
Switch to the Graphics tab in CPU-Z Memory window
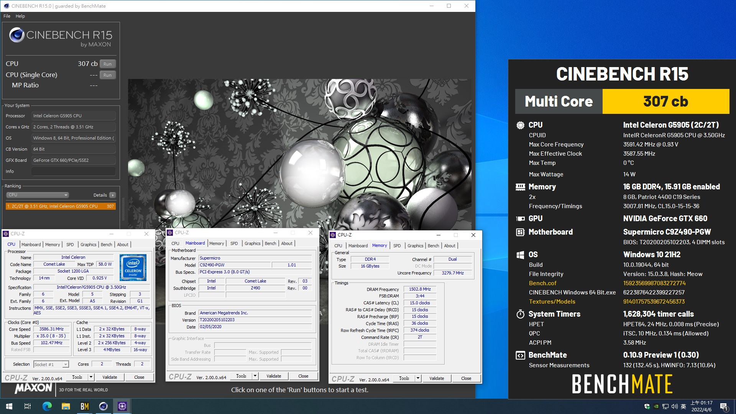click(x=415, y=246)
